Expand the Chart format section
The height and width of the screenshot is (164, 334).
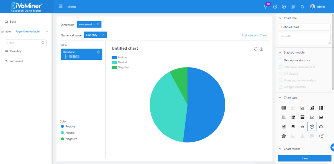[280, 149]
